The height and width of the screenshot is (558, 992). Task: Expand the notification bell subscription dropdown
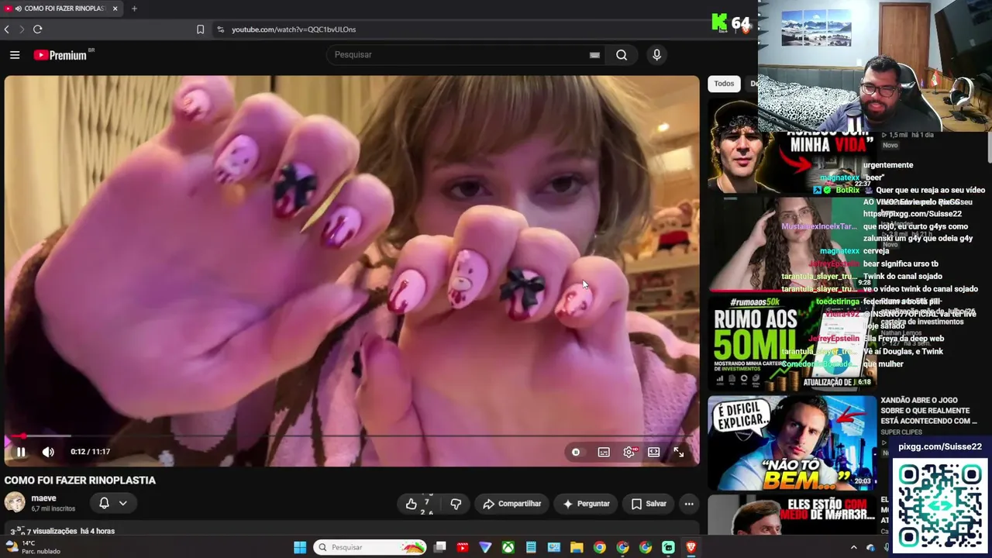click(113, 503)
